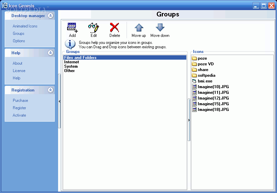Click the Add group toolbar icon
This screenshot has height=193, width=277.
tap(72, 28)
